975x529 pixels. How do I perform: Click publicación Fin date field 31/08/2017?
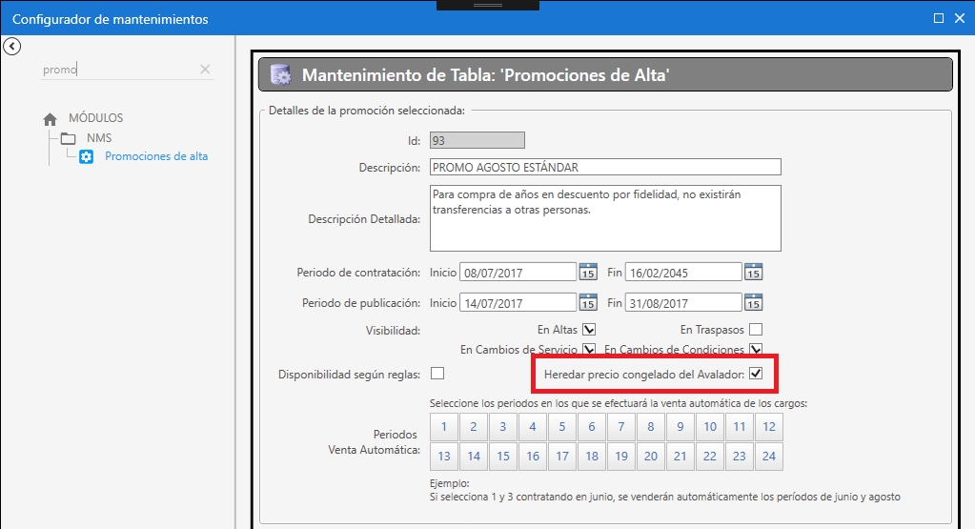pos(683,303)
